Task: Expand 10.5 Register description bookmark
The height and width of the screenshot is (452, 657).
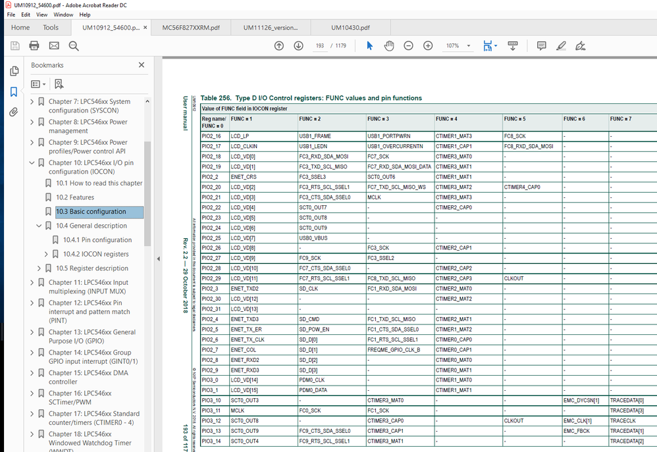Action: point(39,268)
